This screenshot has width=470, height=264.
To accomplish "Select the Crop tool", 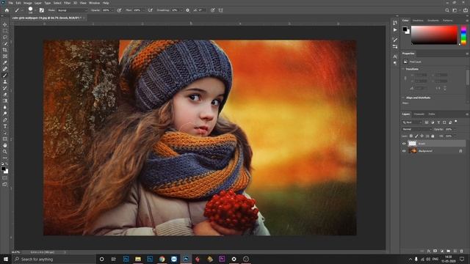I will 5,50.
